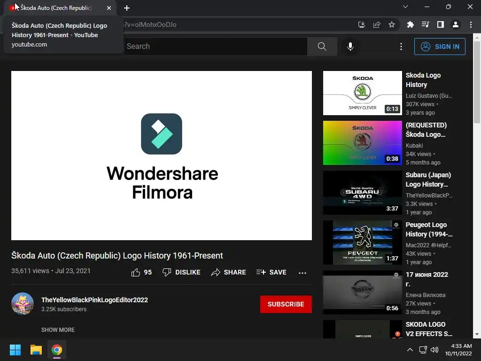
Task: Close the Škoda Auto tab
Action: [109, 8]
